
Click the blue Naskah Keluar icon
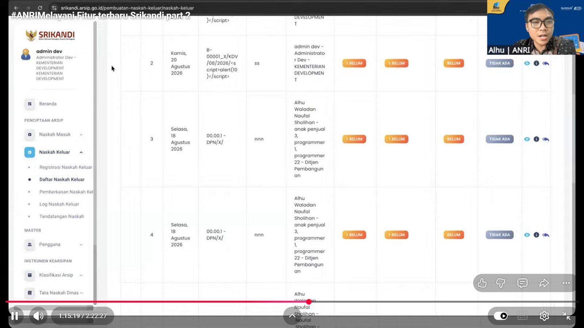[30, 152]
